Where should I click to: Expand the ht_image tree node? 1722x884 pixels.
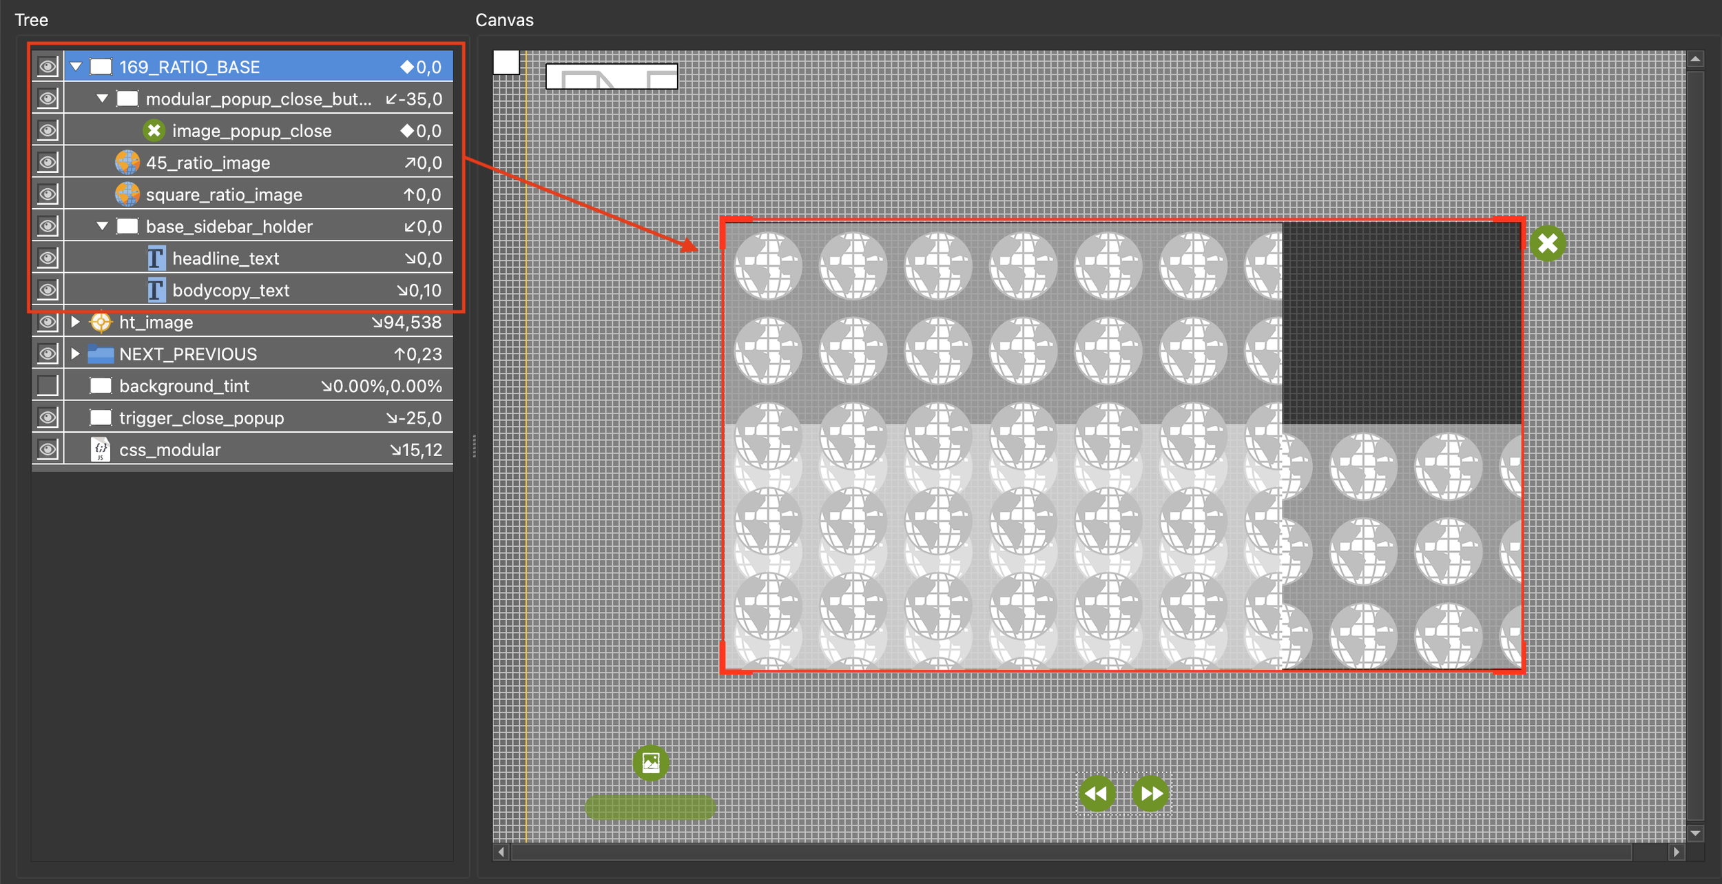click(x=76, y=322)
